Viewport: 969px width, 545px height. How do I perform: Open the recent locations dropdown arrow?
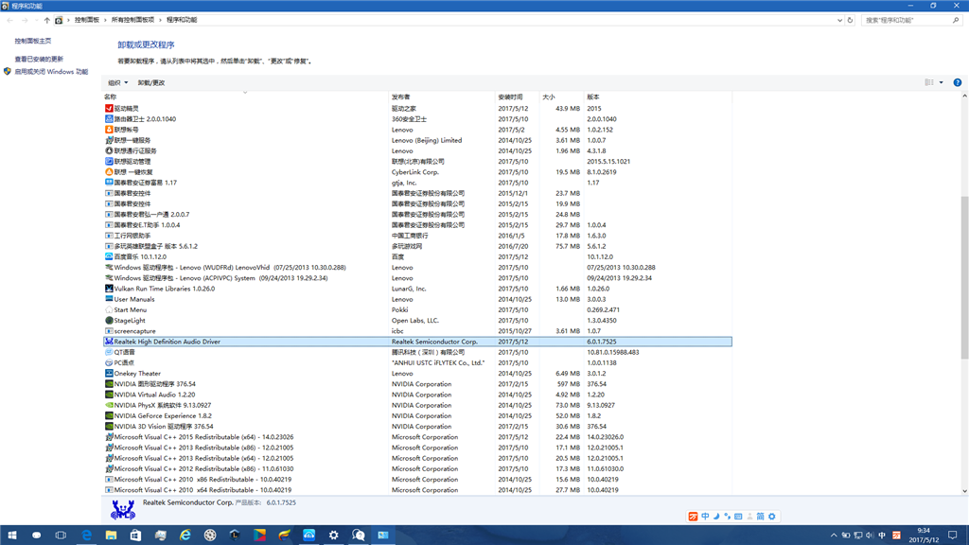tap(37, 20)
